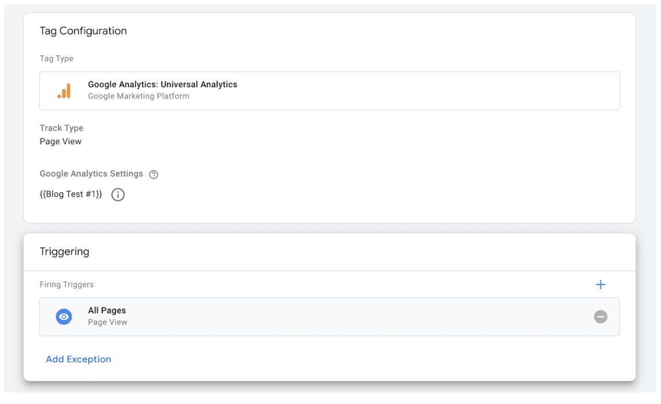Click the Firing Triggers label
Viewport: 661px width, 404px height.
(67, 284)
